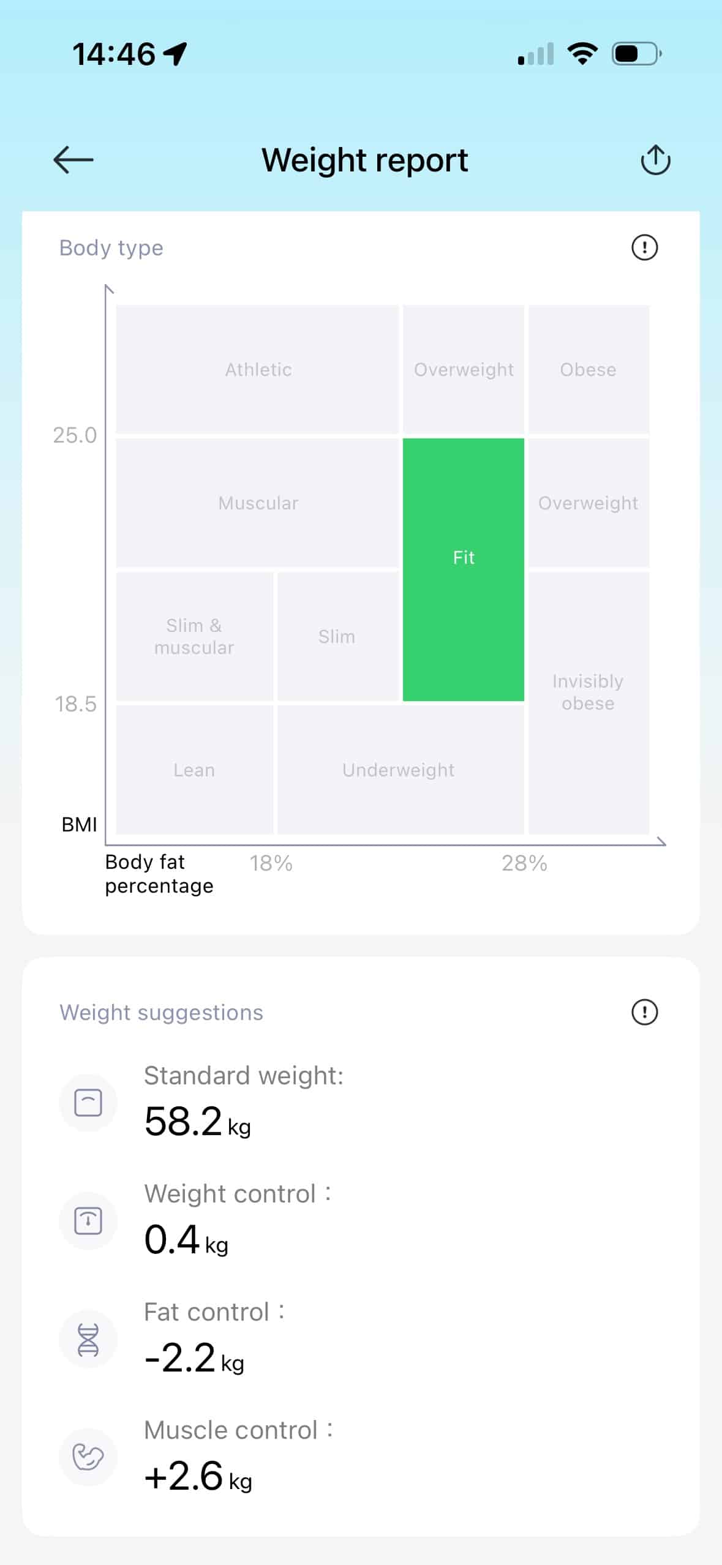722x1565 pixels.
Task: Open Body type info icon
Action: [644, 248]
